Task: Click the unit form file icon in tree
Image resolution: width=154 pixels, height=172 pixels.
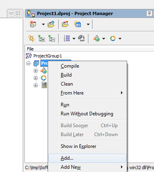Action: [x=44, y=85]
